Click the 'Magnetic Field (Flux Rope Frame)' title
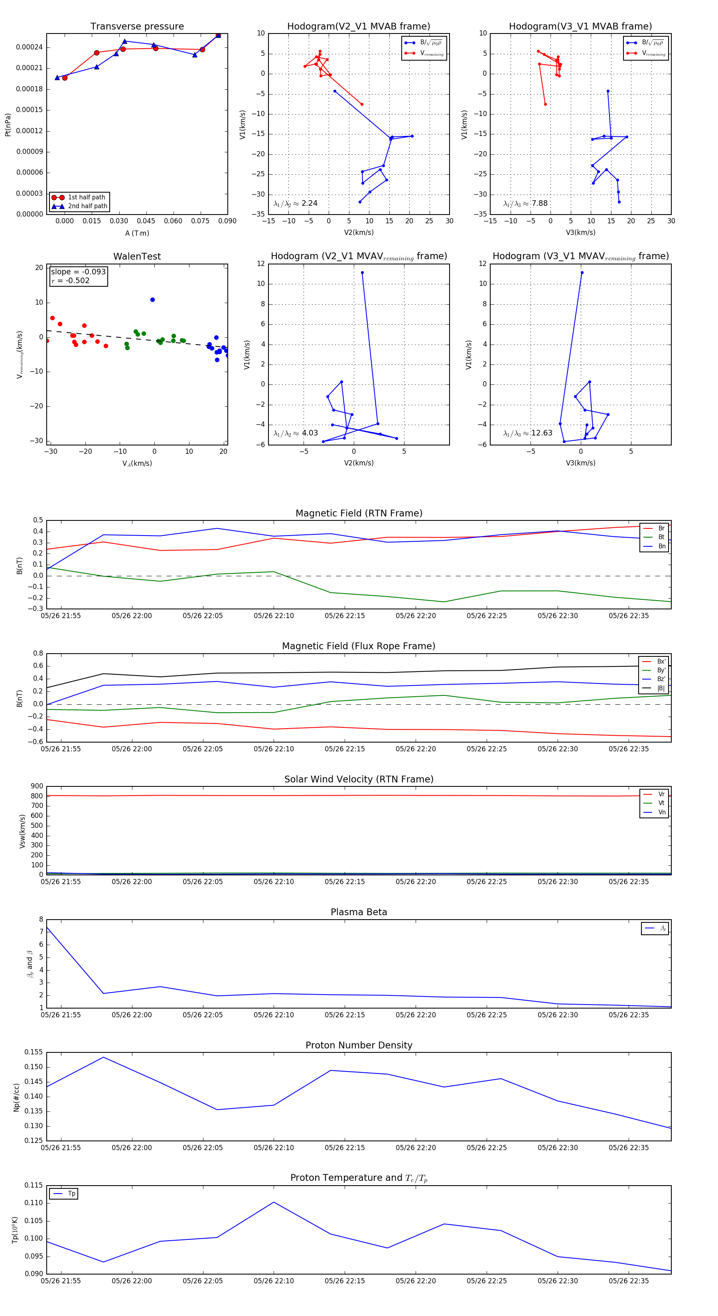This screenshot has width=718, height=1316. point(359,646)
